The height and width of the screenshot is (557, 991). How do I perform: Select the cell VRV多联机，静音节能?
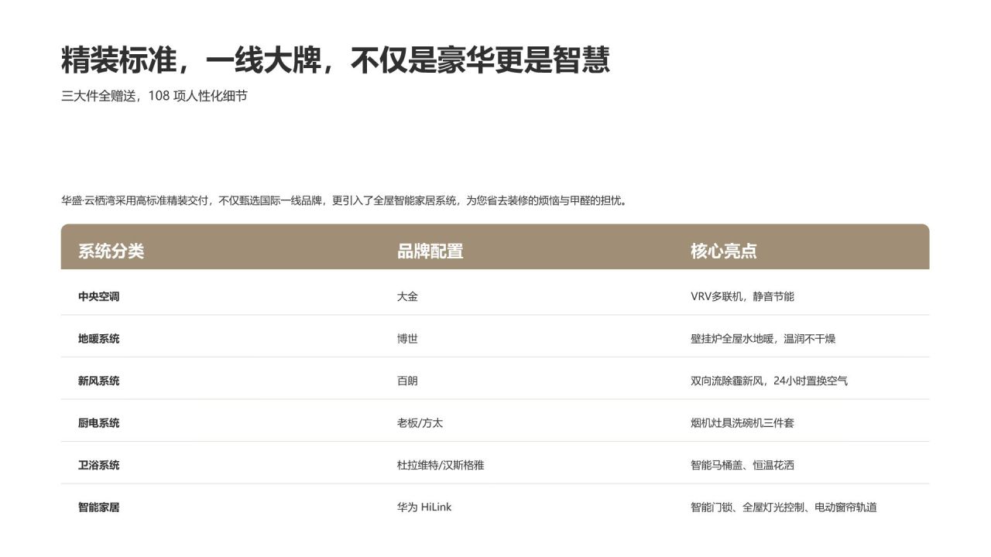742,296
